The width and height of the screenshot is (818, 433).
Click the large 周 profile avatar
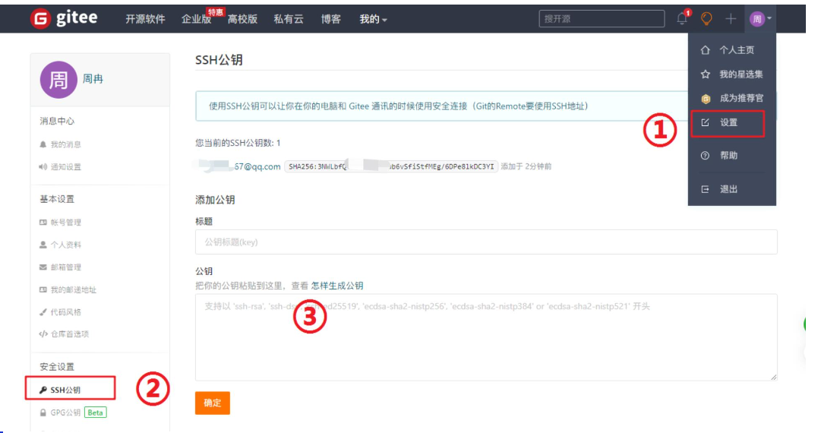58,80
